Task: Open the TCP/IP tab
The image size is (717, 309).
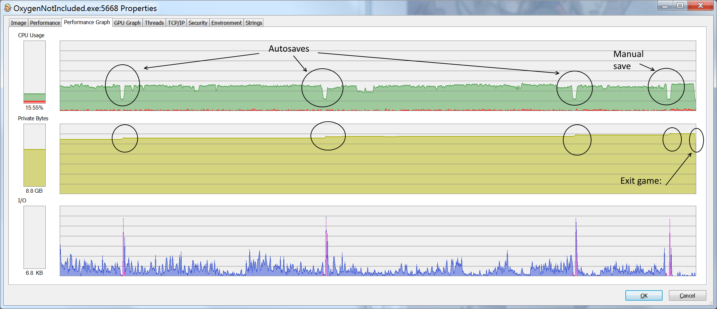Action: click(176, 23)
